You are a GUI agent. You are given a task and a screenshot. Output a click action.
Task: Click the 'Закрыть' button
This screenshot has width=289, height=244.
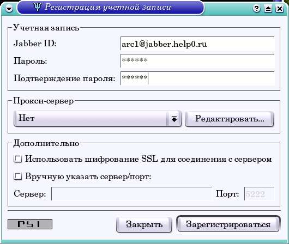(144, 224)
